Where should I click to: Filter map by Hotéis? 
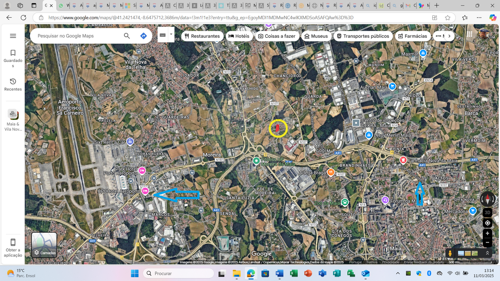click(x=239, y=36)
